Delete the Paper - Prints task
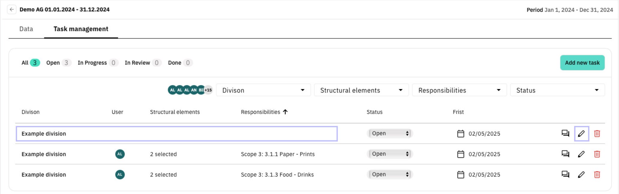Screen dimensions: 619x194 [x=597, y=154]
